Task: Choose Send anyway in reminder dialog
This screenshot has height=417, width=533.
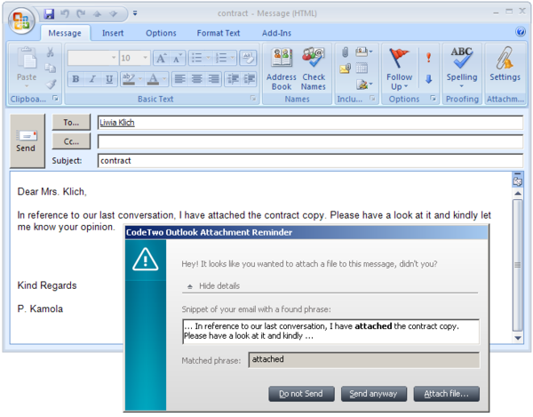Action: (374, 394)
